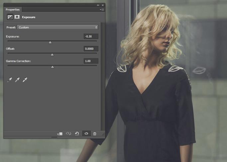Clip adjustment to layer below
The width and height of the screenshot is (227, 162).
(60, 133)
